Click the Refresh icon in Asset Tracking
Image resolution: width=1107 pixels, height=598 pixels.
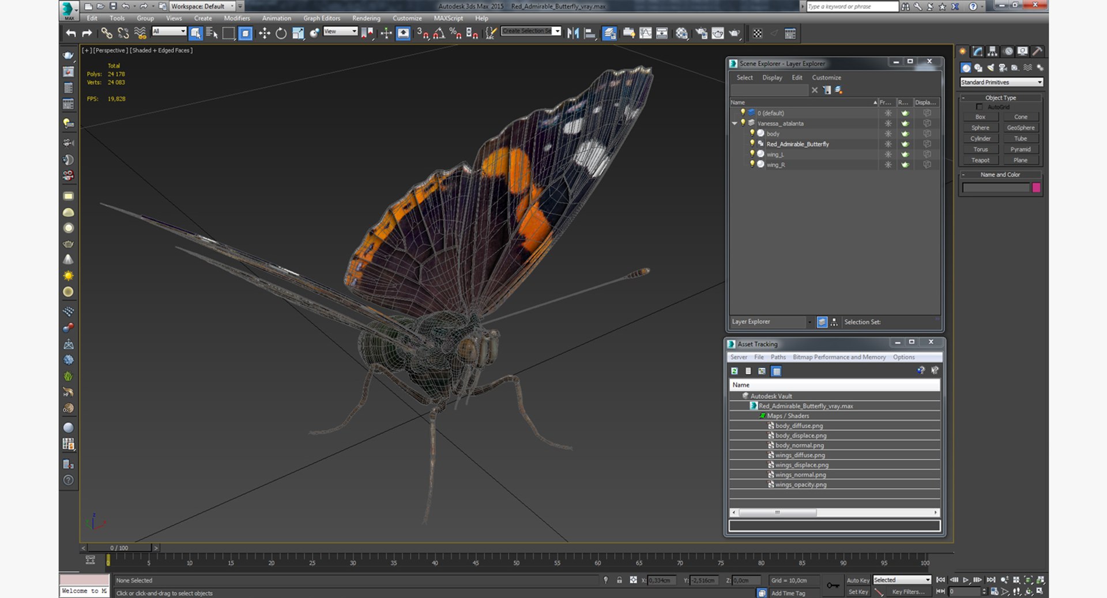click(735, 371)
